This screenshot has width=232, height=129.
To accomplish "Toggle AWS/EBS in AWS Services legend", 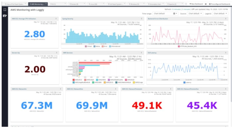I will [x=97, y=82].
